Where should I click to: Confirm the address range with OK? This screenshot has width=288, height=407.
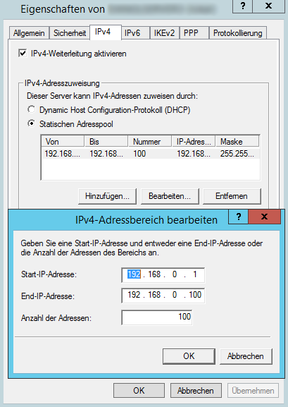click(x=189, y=356)
